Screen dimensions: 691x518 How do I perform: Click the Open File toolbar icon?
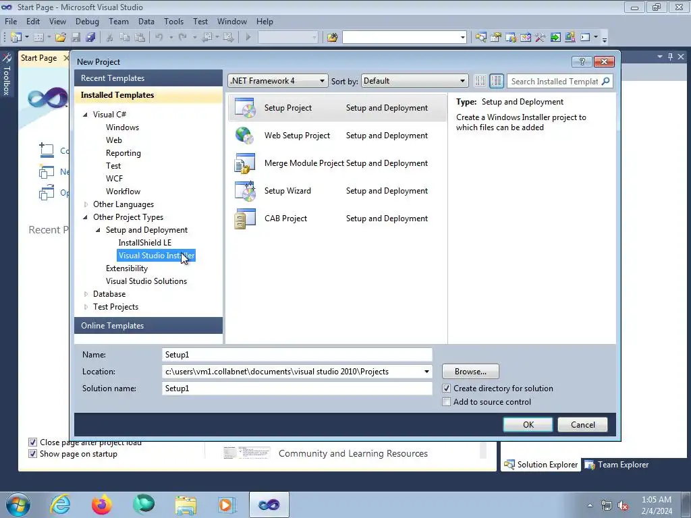[x=60, y=38]
